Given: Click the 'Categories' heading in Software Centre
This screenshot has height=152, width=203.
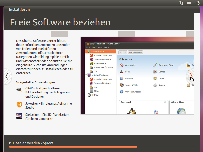Looking at the screenshot, I should (x=125, y=59).
